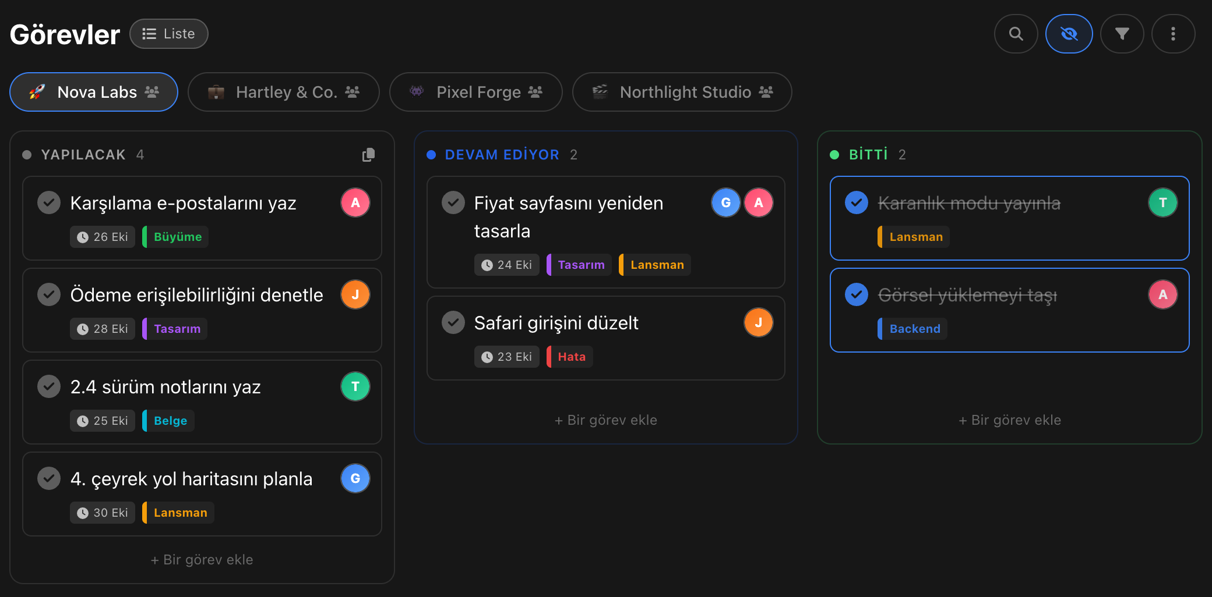Select the Nova Labs workspace tab
1212x597 pixels.
(94, 92)
